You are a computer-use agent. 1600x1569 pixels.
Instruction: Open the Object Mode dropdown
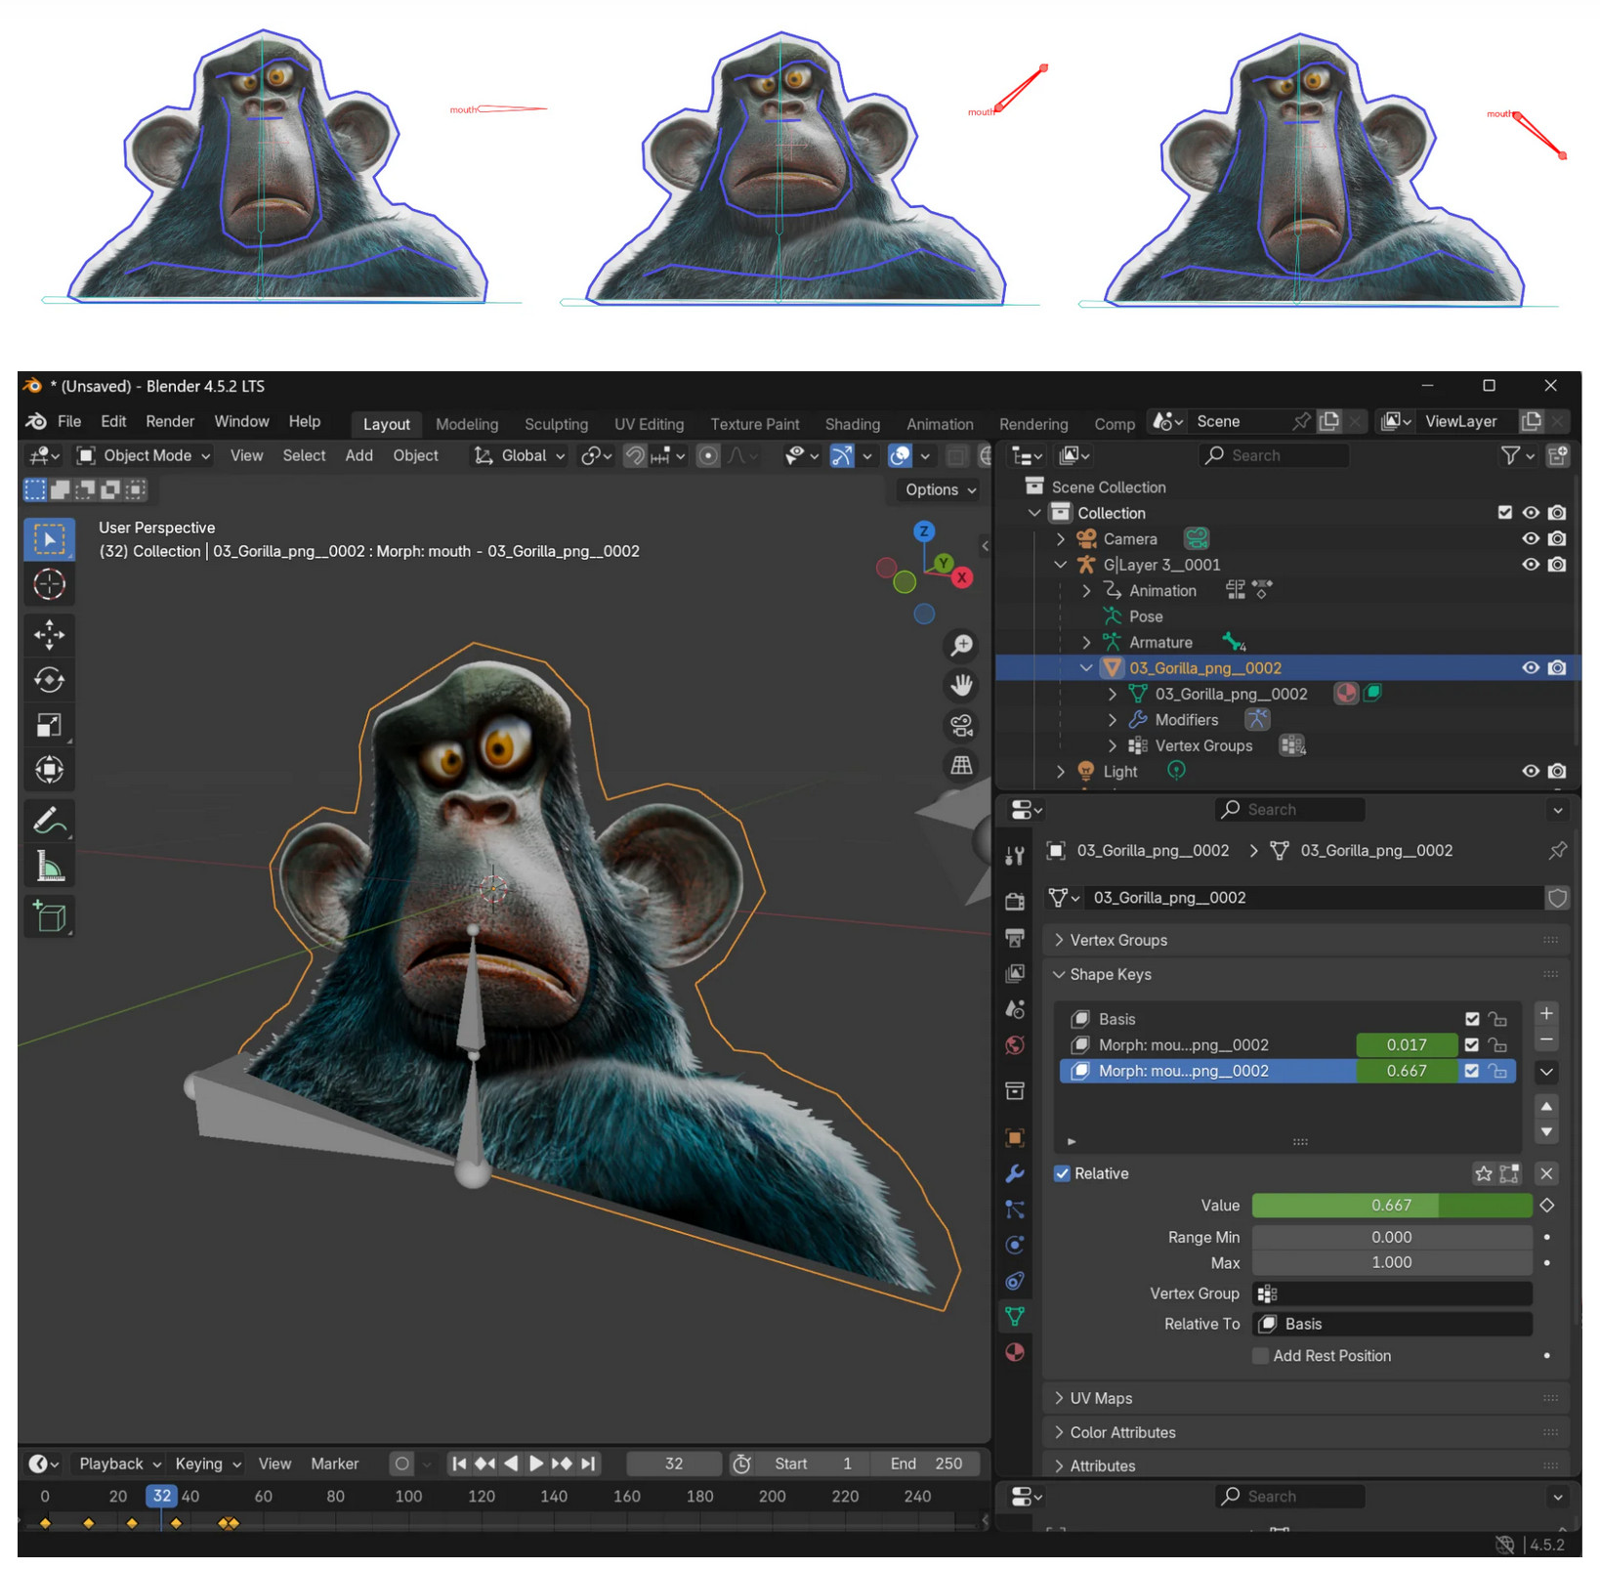pyautogui.click(x=145, y=455)
